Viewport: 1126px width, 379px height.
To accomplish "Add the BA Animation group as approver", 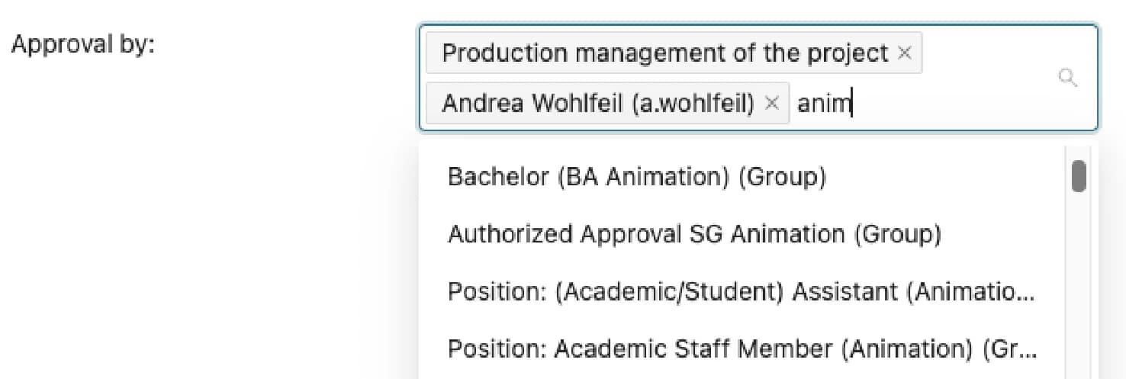I will pyautogui.click(x=636, y=177).
